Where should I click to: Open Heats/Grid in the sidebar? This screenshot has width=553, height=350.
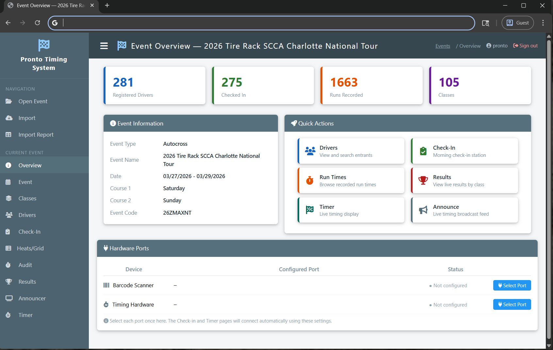30,248
